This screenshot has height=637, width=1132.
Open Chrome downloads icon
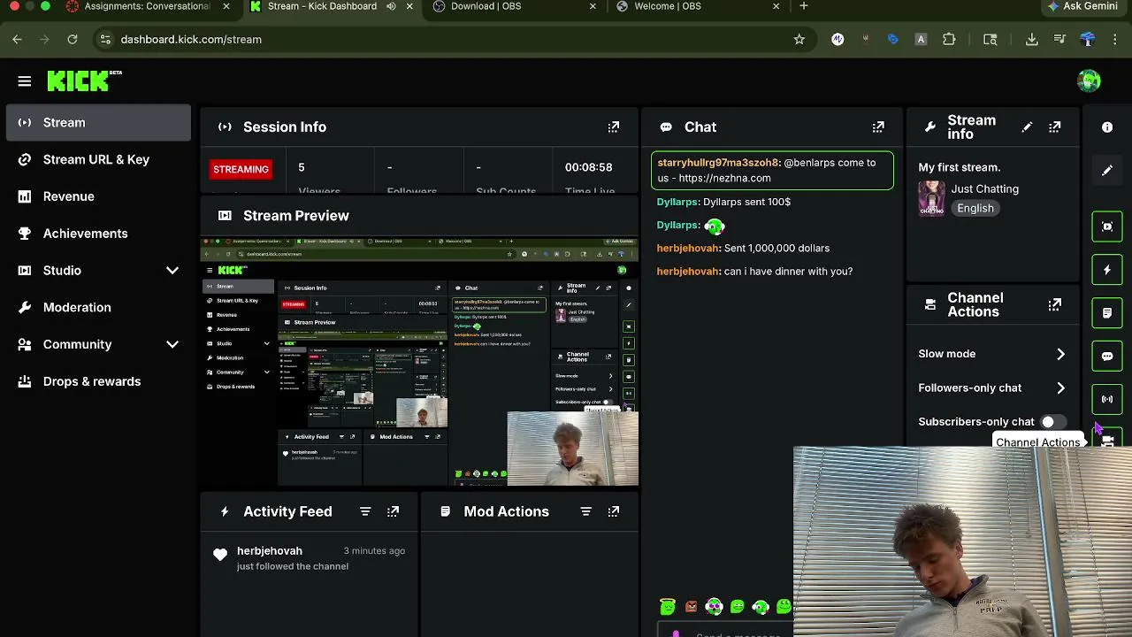click(x=1032, y=39)
